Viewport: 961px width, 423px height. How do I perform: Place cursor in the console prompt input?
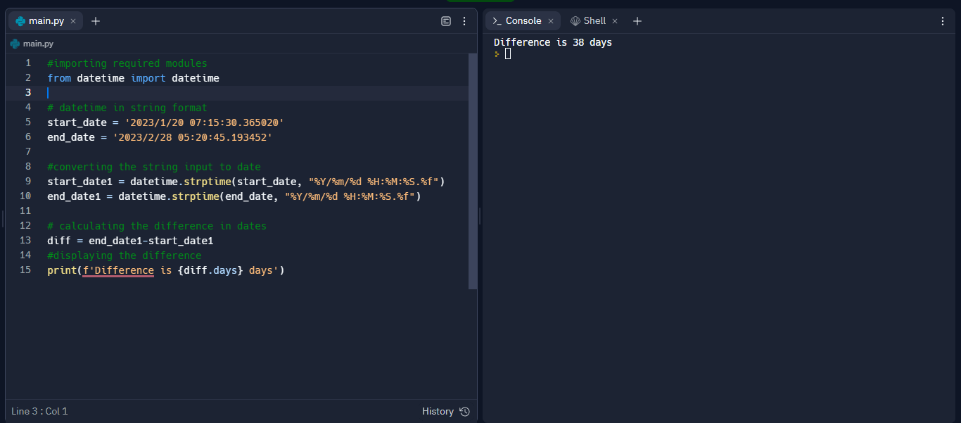[x=507, y=53]
